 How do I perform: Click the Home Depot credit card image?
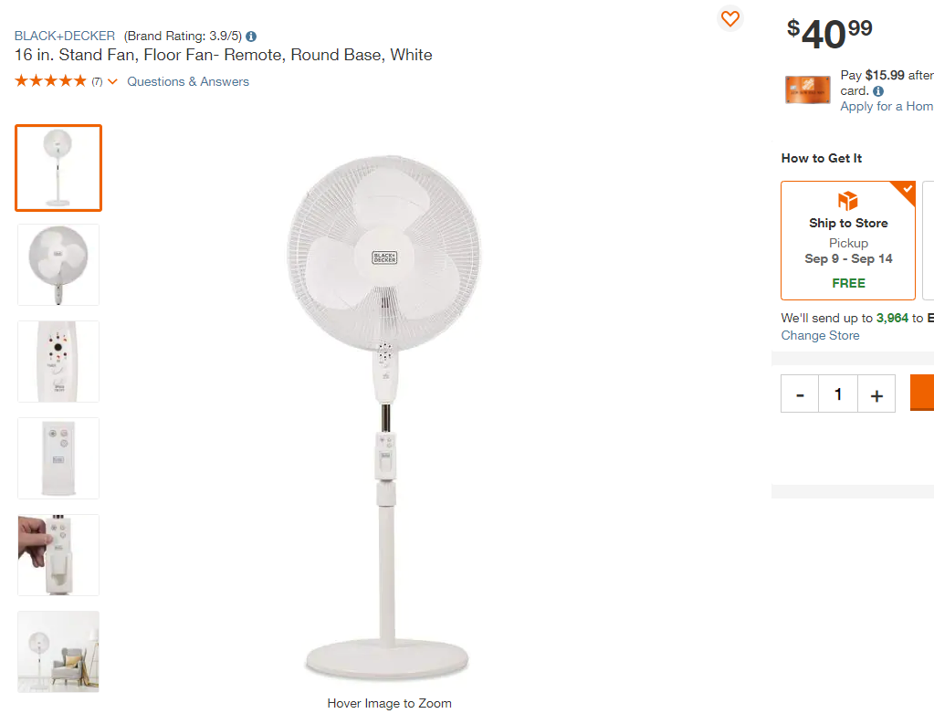click(x=808, y=90)
